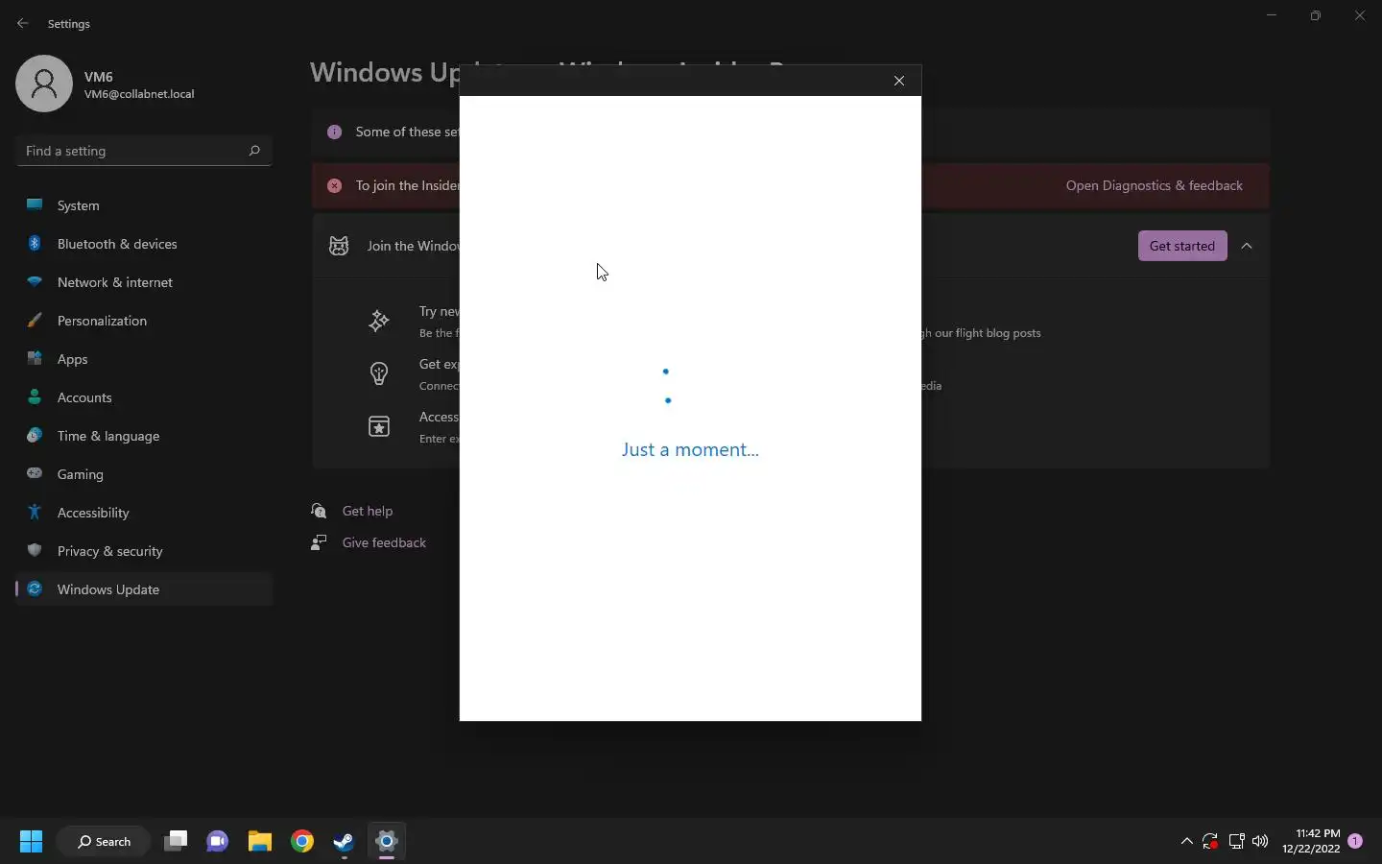Minimize the Settings window
The image size is (1382, 864).
point(1272,15)
